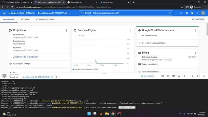The width and height of the screenshot is (208, 117).
Task: Close the qwiklabs Cloud Shell terminal tab
Action: coord(52,77)
